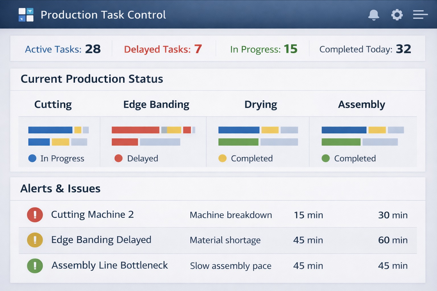Screen dimensions: 437x291
Task: Click the Delayed Tasks count of 7
Action: (198, 49)
